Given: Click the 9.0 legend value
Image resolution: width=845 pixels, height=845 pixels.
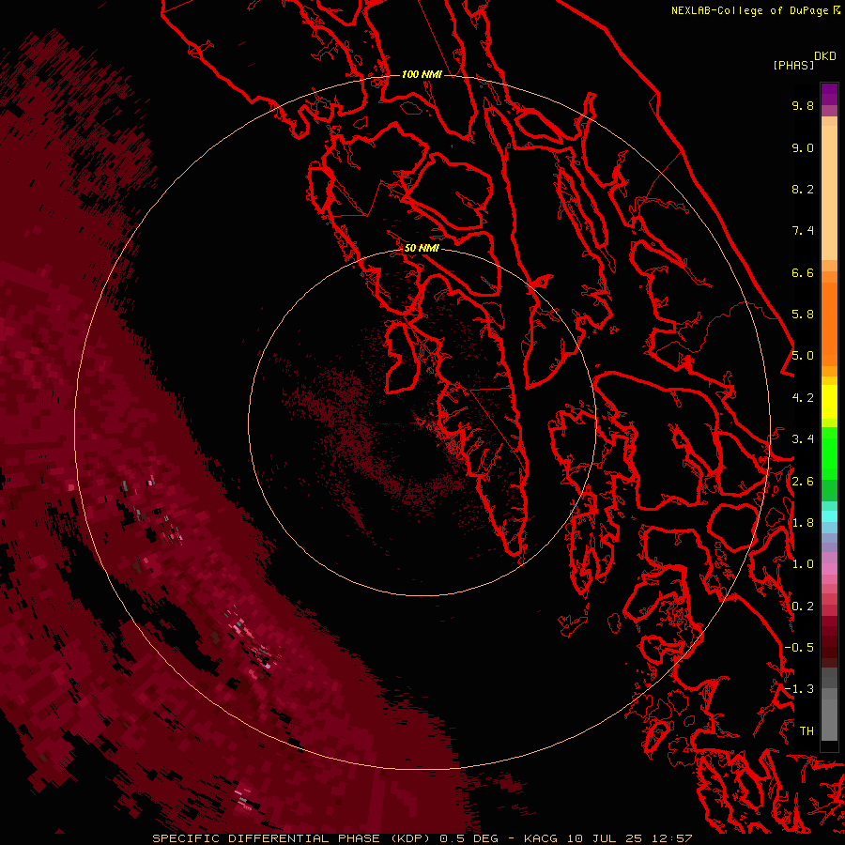Looking at the screenshot, I should coord(803,147).
